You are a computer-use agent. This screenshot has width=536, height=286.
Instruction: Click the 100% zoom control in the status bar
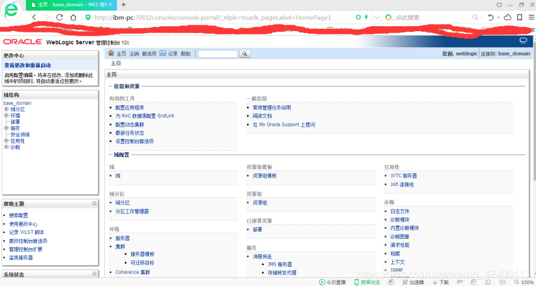(x=524, y=282)
